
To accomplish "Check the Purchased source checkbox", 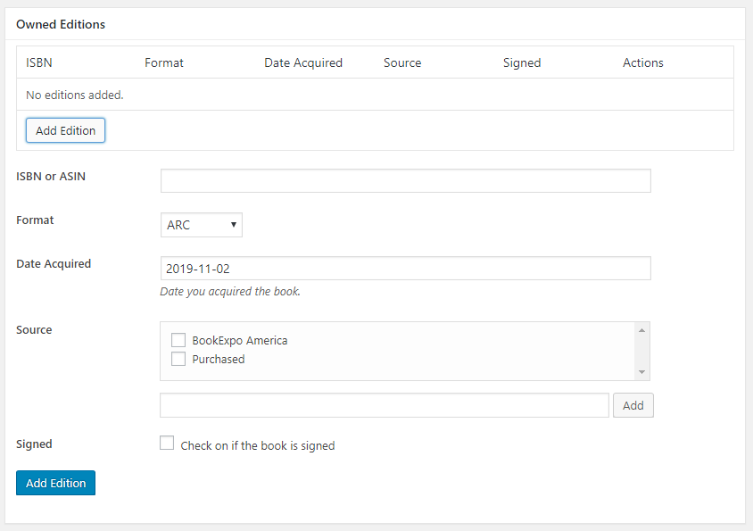I will [x=178, y=359].
